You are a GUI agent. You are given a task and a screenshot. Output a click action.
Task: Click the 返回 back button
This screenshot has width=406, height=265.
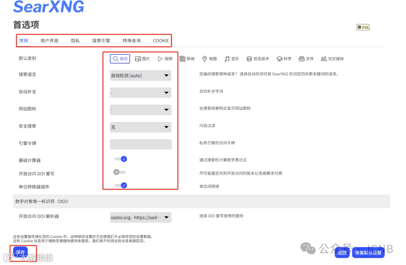[x=342, y=253]
